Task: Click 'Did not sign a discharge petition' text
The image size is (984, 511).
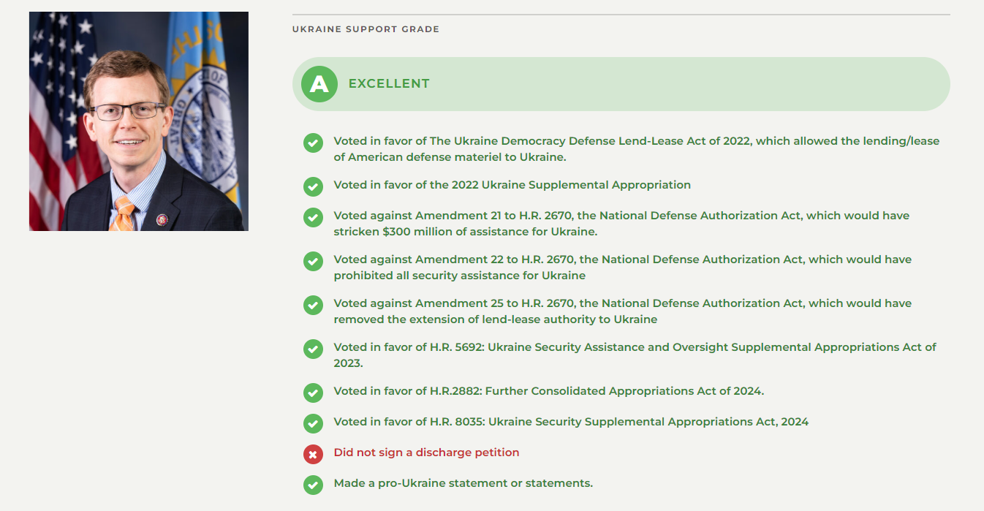Action: 426,453
